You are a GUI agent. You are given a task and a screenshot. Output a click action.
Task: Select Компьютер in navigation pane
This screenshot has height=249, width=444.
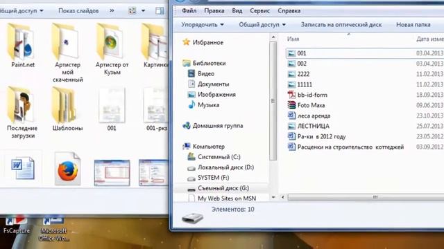208,147
